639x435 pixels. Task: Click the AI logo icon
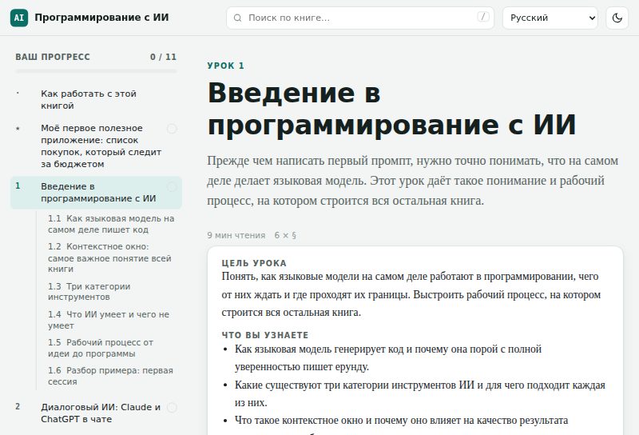click(19, 18)
